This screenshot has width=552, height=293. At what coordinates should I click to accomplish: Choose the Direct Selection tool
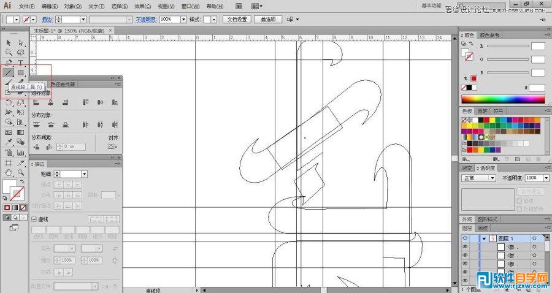point(21,42)
